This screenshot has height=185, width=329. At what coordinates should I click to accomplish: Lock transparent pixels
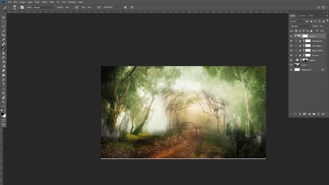pos(296,31)
